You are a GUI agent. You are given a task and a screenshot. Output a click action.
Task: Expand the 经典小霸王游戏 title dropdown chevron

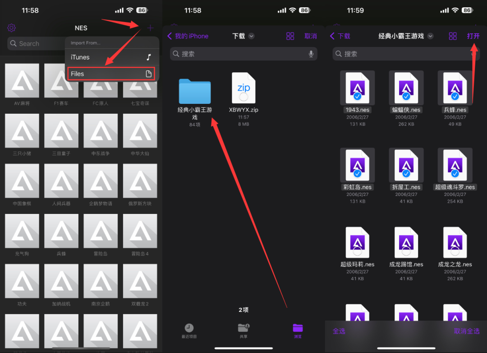tap(431, 36)
